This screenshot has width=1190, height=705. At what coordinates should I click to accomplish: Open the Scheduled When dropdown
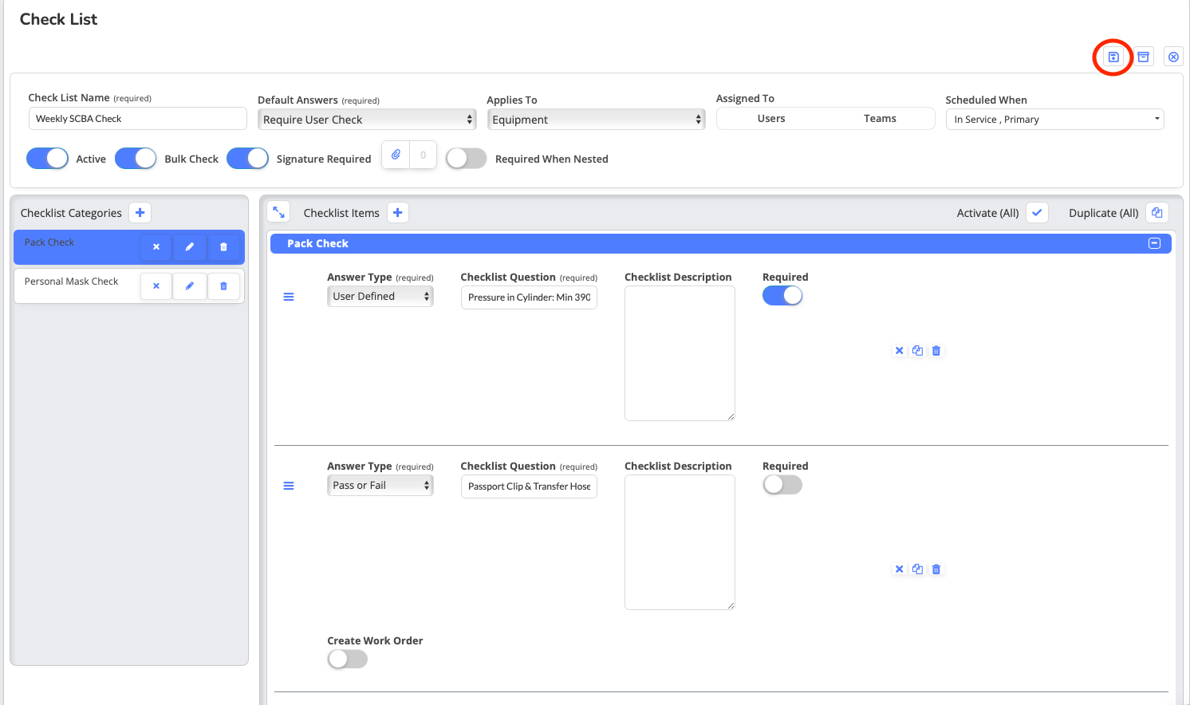pos(1054,120)
